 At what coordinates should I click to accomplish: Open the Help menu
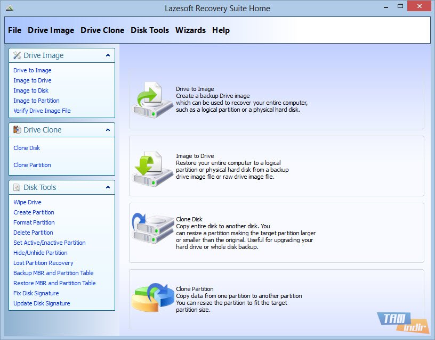click(221, 30)
